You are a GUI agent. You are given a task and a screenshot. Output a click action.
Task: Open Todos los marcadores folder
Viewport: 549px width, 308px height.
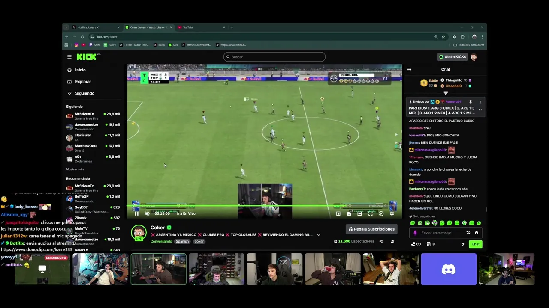(468, 45)
